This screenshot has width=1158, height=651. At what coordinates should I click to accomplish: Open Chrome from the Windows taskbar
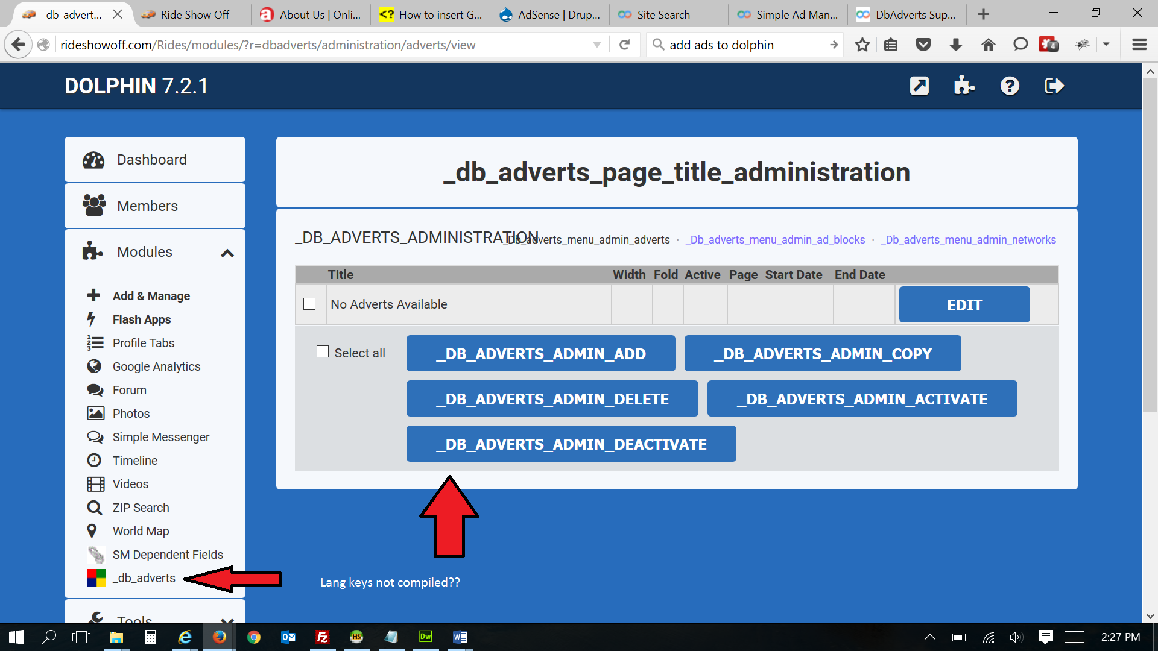(x=253, y=637)
